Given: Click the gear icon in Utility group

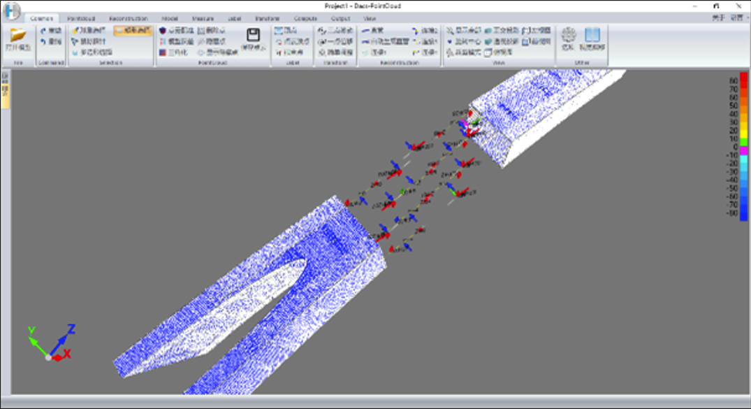Looking at the screenshot, I should click(568, 36).
